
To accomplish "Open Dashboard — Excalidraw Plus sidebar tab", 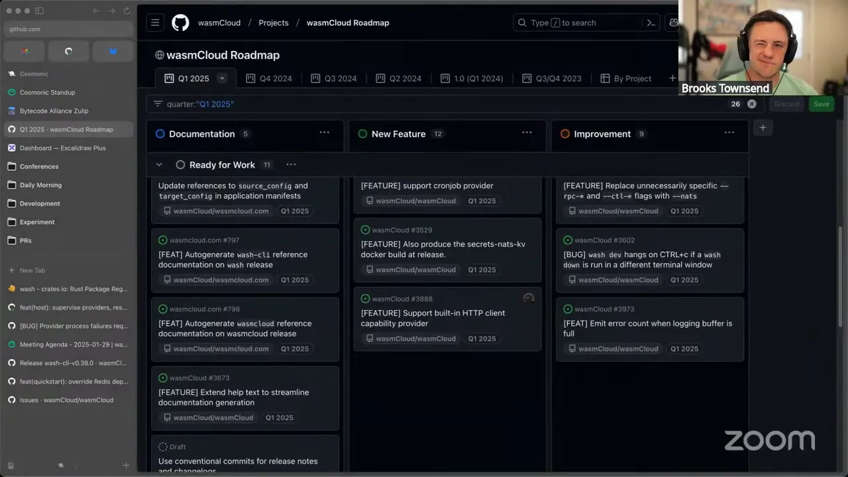I will 69,148.
